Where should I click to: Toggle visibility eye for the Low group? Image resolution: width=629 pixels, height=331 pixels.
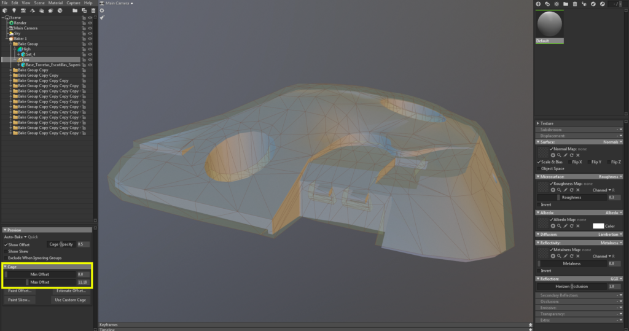(90, 60)
